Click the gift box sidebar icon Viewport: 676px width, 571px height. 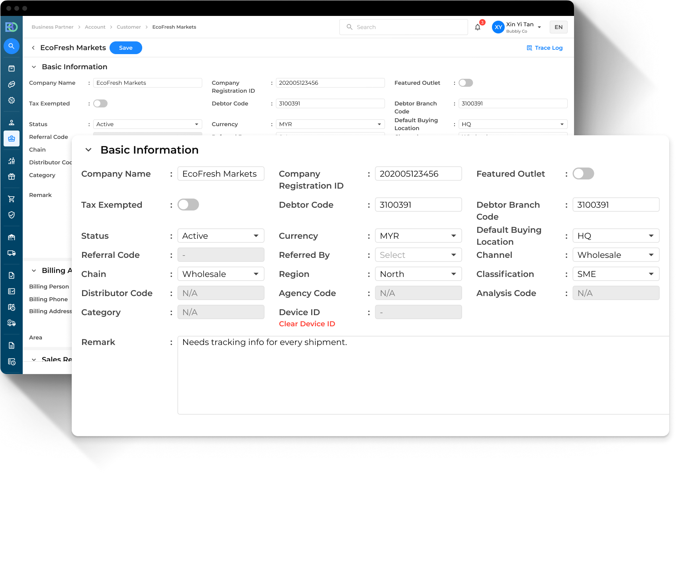click(x=12, y=177)
